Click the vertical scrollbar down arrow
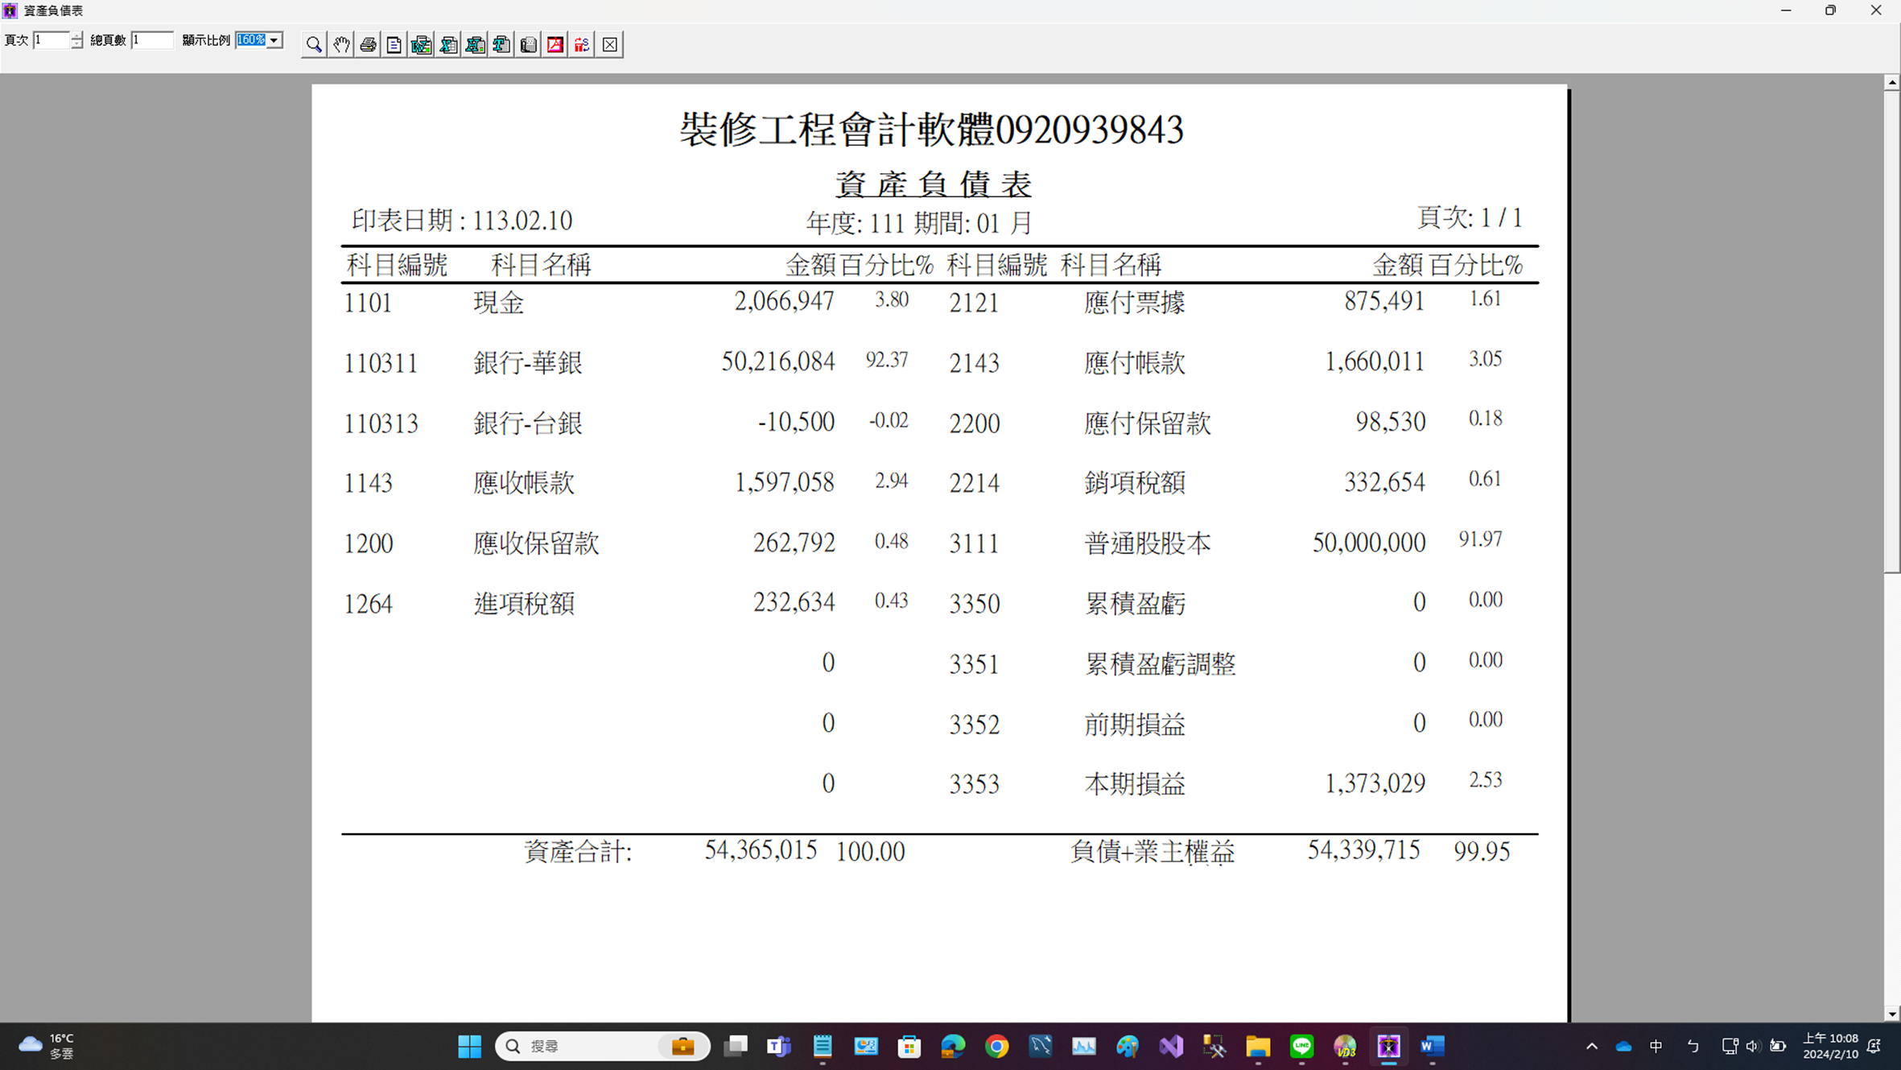Screen dimensions: 1901x1070 pyautogui.click(x=1892, y=1014)
